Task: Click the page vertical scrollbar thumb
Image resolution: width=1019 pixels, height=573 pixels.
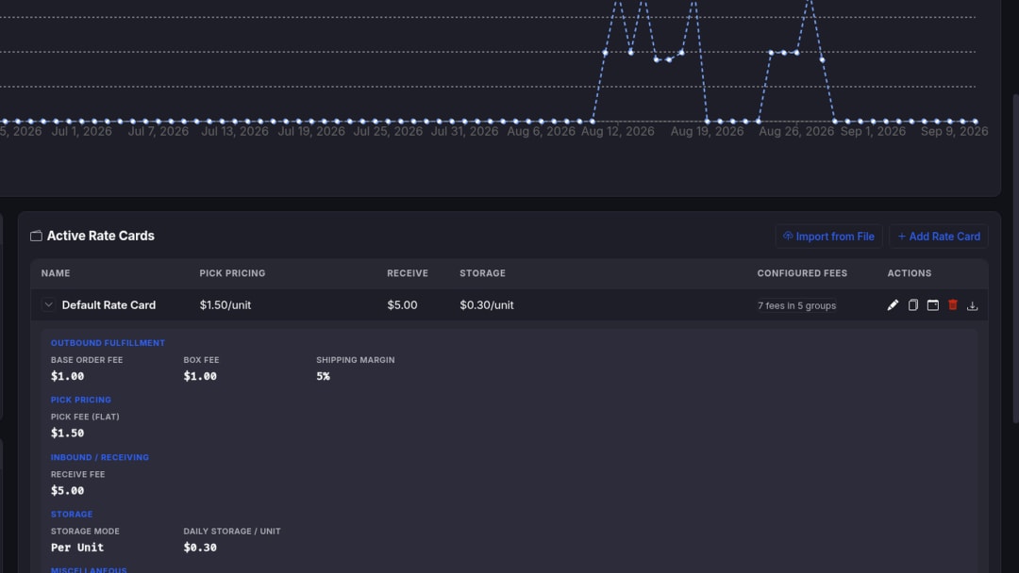Action: point(1016,259)
